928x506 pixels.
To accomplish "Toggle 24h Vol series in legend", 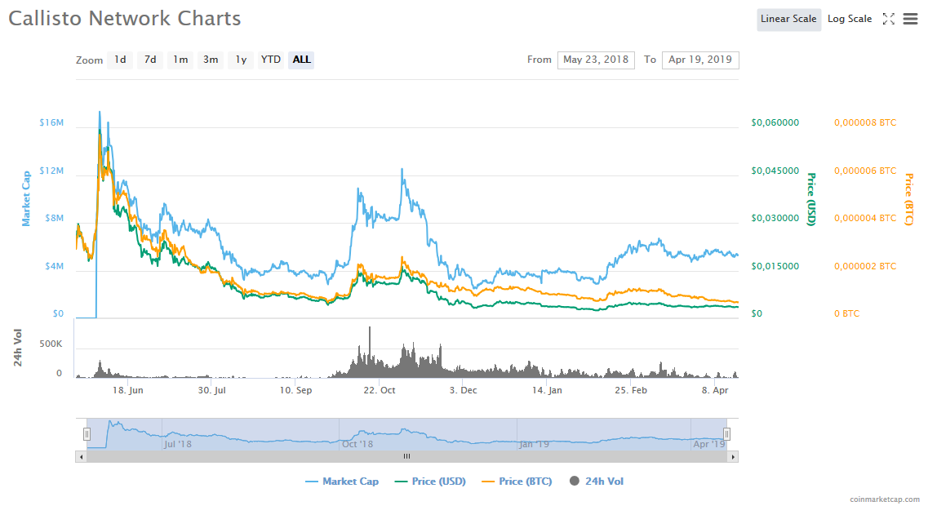I will [x=597, y=482].
